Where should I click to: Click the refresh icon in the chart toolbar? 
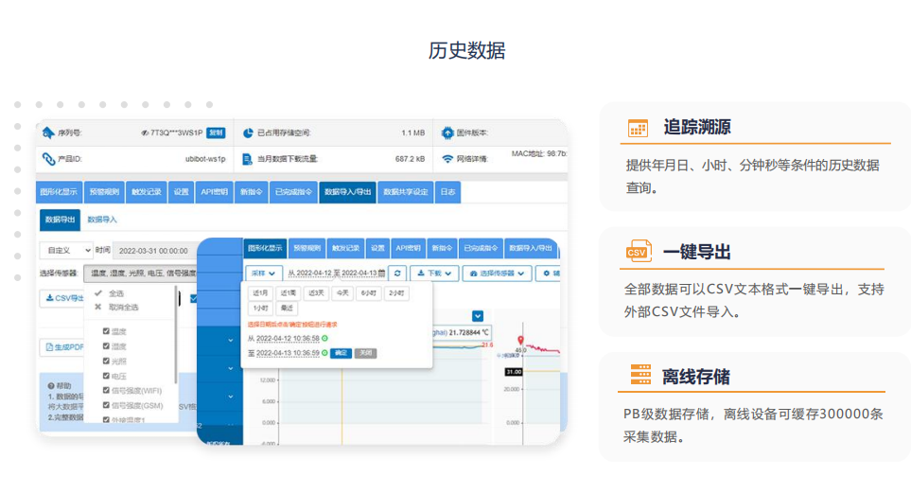click(x=397, y=274)
